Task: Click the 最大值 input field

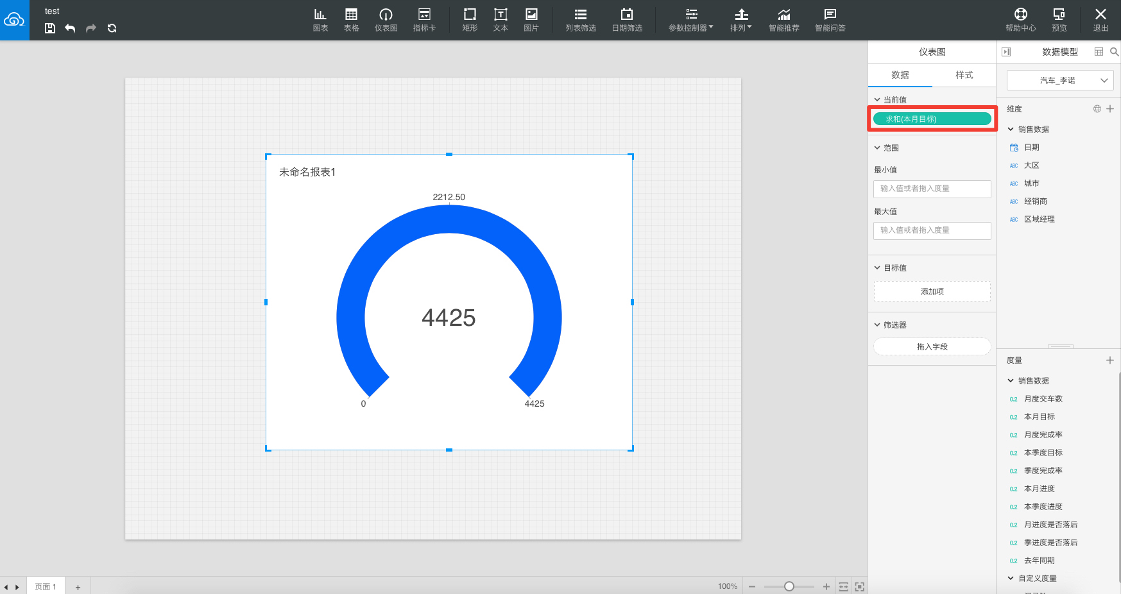Action: tap(932, 230)
